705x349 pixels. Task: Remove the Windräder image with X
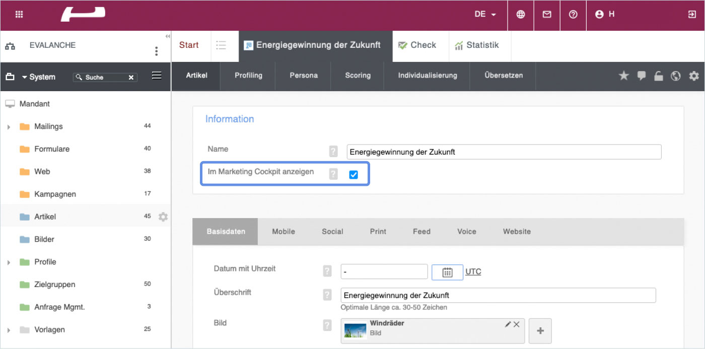(517, 324)
